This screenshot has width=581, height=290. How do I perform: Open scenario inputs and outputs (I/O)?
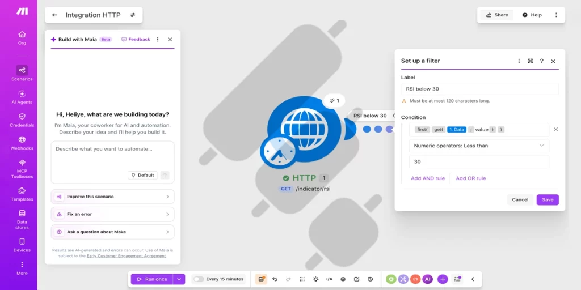pyautogui.click(x=329, y=279)
